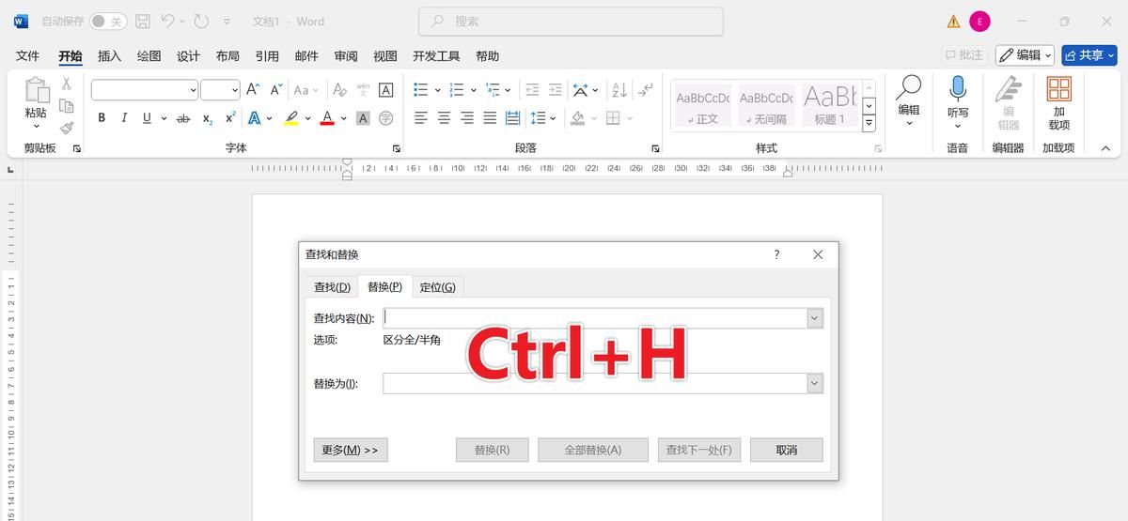Apply superscript formatting

coord(230,118)
